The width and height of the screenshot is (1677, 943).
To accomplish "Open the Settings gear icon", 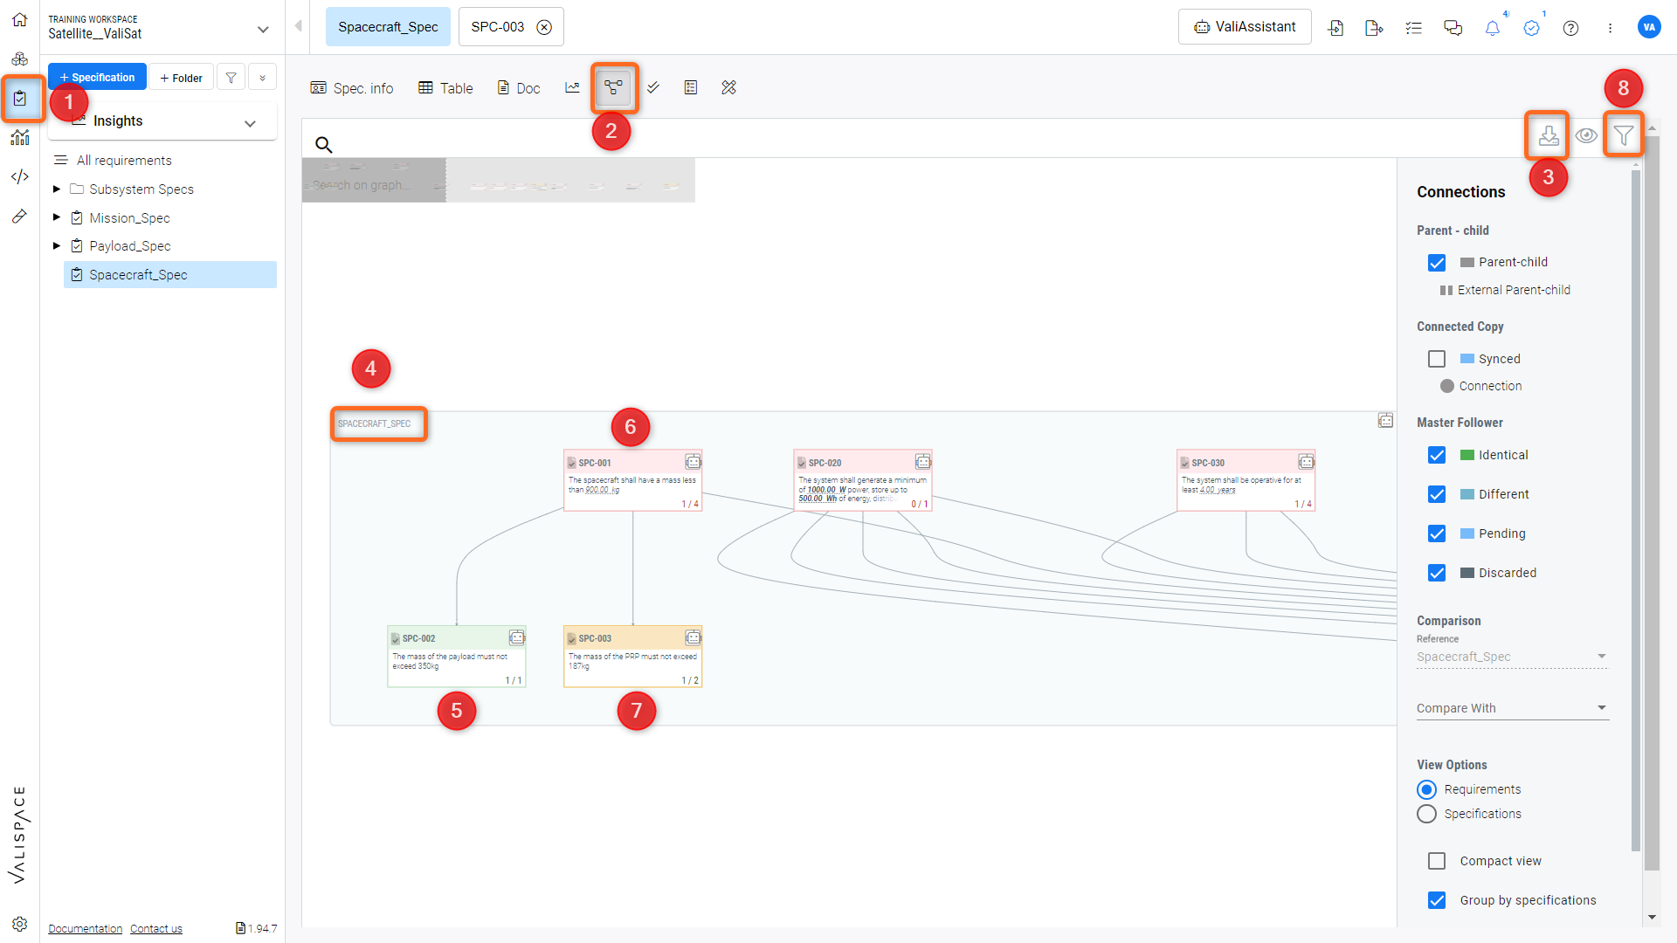I will (x=19, y=924).
